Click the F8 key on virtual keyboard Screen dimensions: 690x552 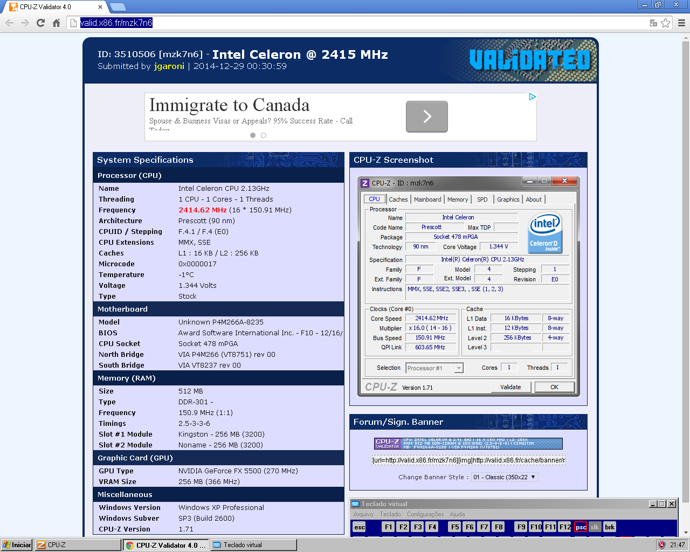(x=499, y=527)
